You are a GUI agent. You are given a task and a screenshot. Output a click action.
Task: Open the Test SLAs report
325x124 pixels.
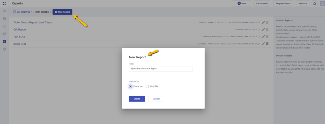click(19, 37)
